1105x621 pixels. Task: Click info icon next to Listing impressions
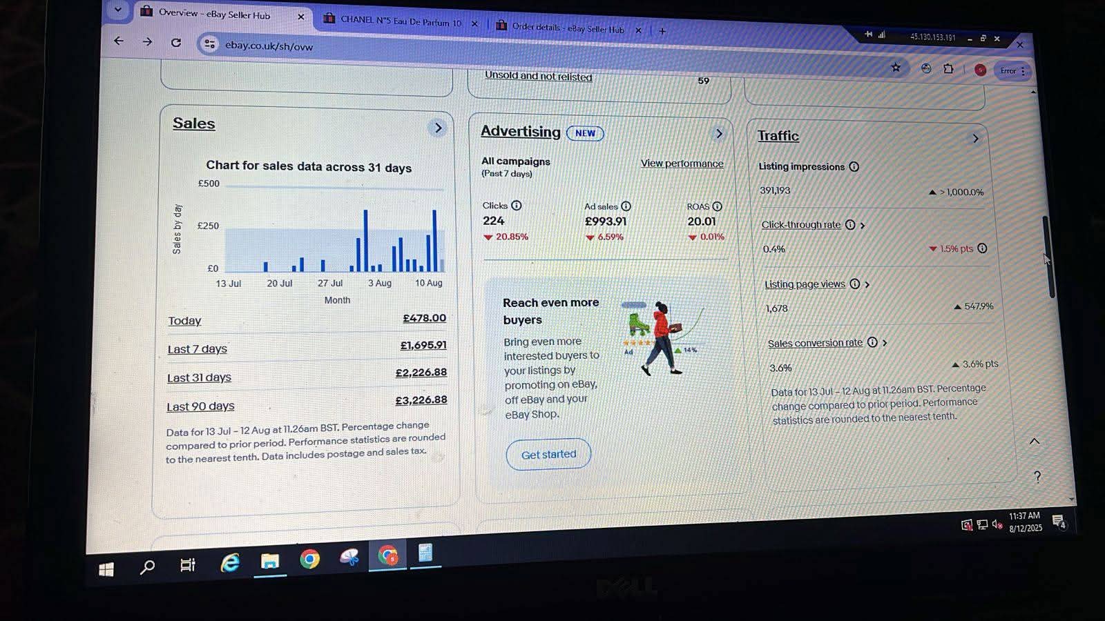854,166
